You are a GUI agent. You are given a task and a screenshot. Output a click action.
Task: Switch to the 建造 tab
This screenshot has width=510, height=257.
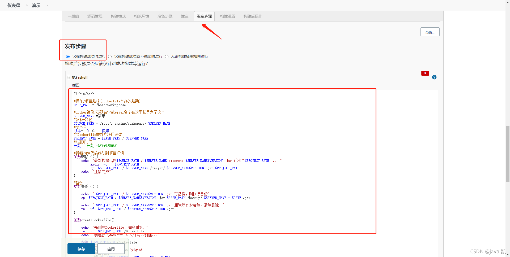(185, 16)
